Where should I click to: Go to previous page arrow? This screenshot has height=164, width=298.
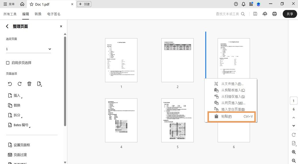pyautogui.click(x=294, y=118)
